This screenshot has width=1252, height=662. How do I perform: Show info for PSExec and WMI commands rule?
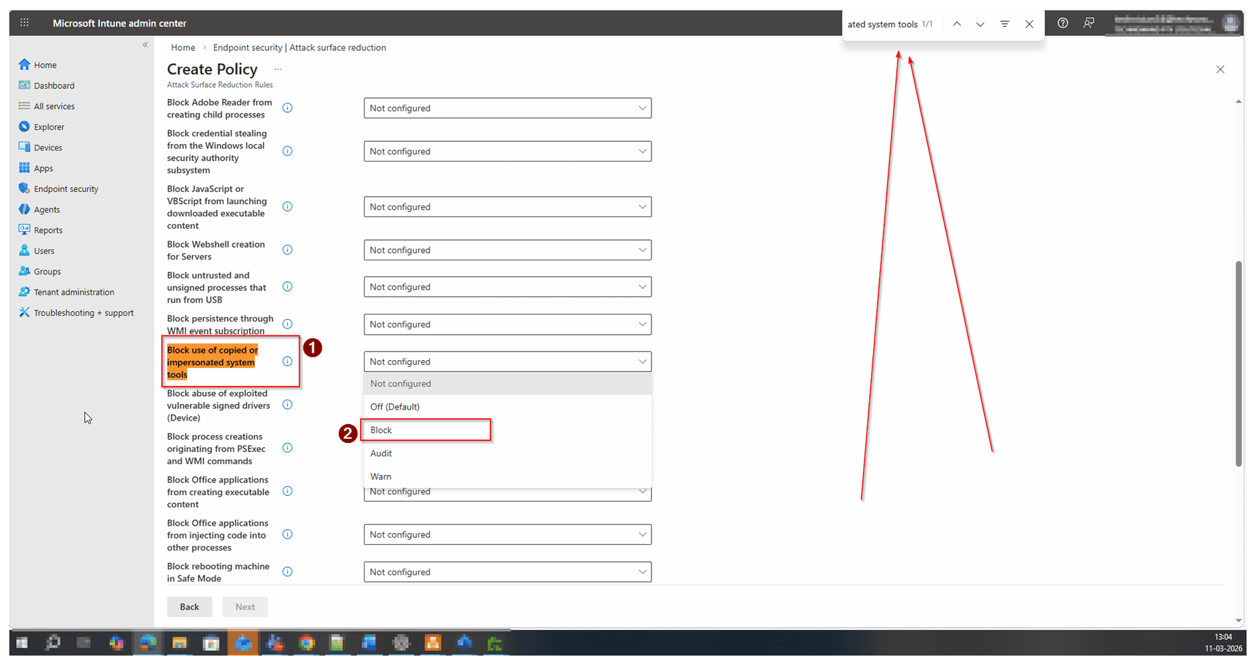click(288, 448)
